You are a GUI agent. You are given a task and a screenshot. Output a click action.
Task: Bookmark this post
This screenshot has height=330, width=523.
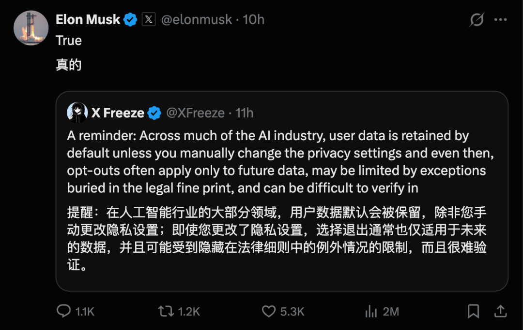coord(473,311)
